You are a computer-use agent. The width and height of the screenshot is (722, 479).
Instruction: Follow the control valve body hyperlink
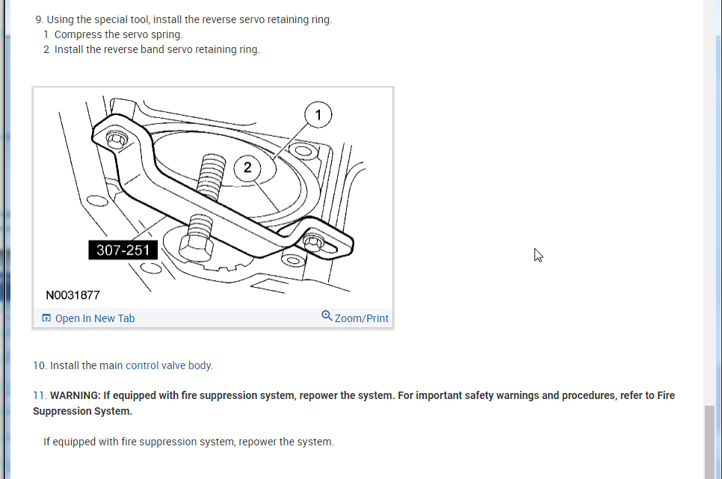pos(168,365)
